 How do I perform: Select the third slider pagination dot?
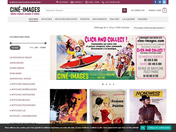coord(110,84)
